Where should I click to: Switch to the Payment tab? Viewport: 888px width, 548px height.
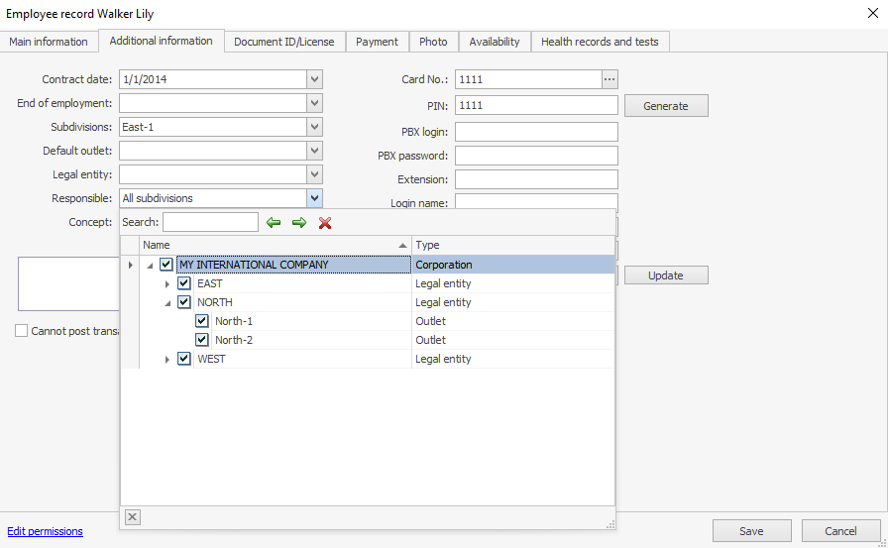(377, 42)
